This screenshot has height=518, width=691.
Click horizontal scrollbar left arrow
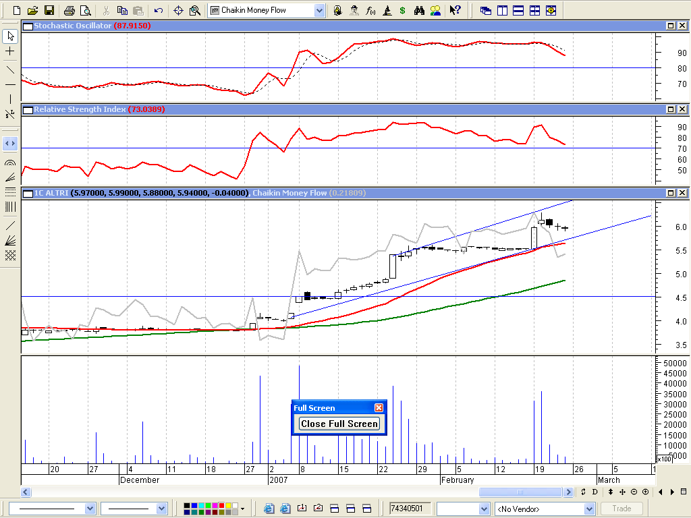26,492
